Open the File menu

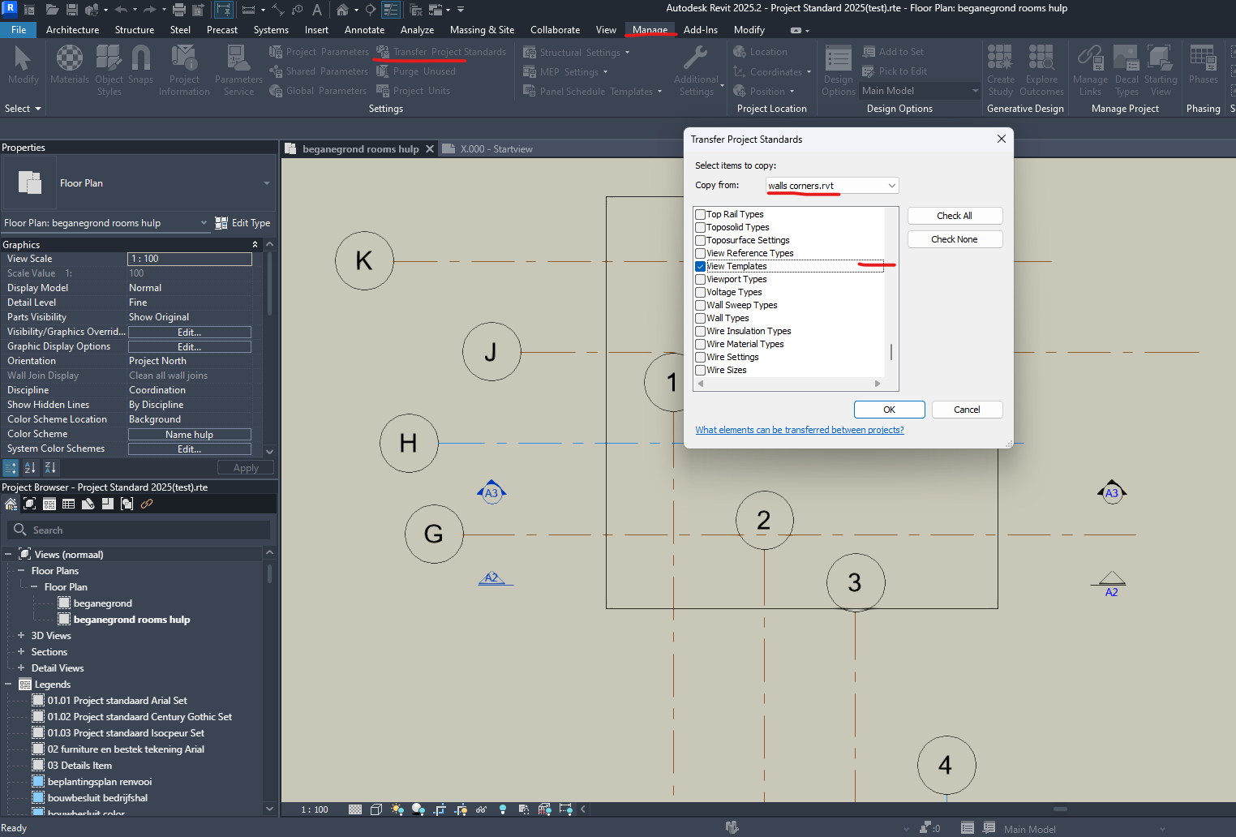coord(19,30)
